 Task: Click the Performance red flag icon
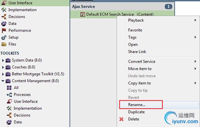(x=4, y=30)
